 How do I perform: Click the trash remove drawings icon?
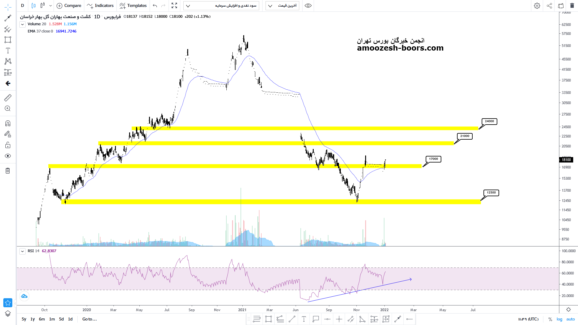tap(8, 171)
